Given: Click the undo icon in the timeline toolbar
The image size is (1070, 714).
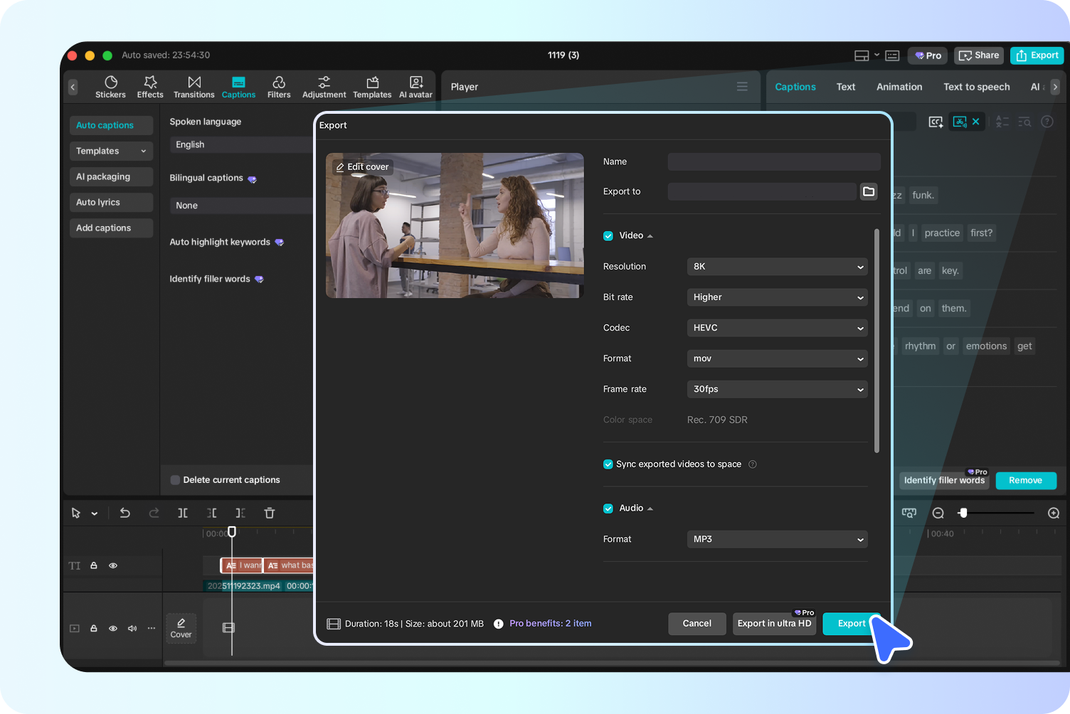Looking at the screenshot, I should tap(125, 513).
